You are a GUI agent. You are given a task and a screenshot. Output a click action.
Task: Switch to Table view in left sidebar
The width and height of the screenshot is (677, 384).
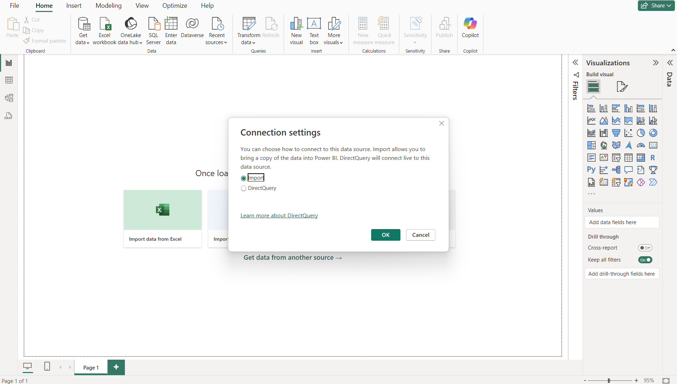[9, 80]
